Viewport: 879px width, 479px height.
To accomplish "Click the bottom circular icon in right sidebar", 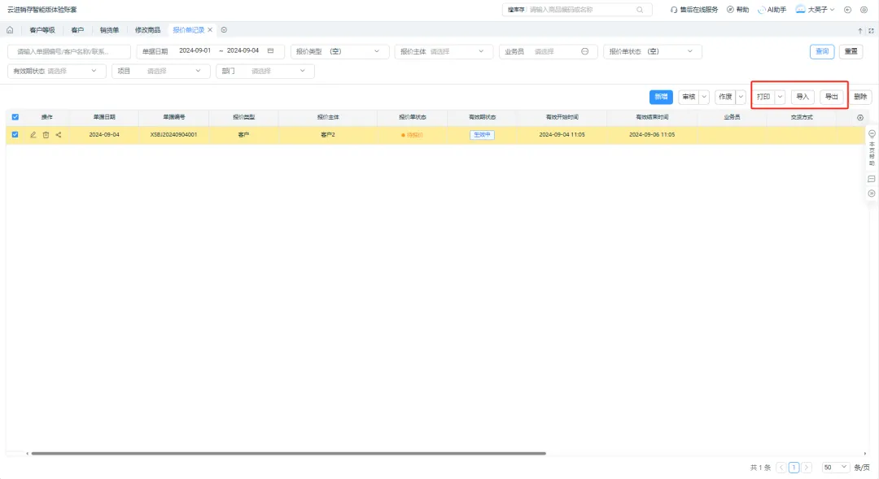I will [872, 194].
